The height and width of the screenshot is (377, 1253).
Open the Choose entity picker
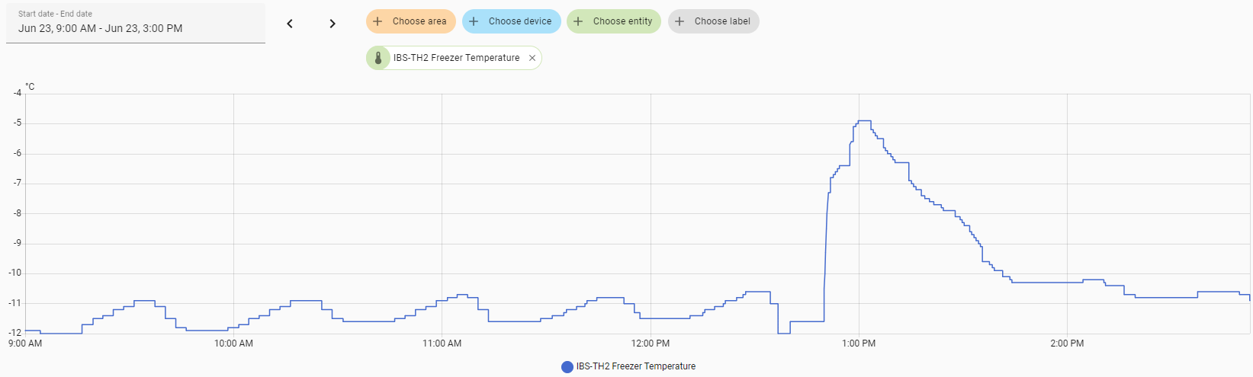tap(614, 21)
